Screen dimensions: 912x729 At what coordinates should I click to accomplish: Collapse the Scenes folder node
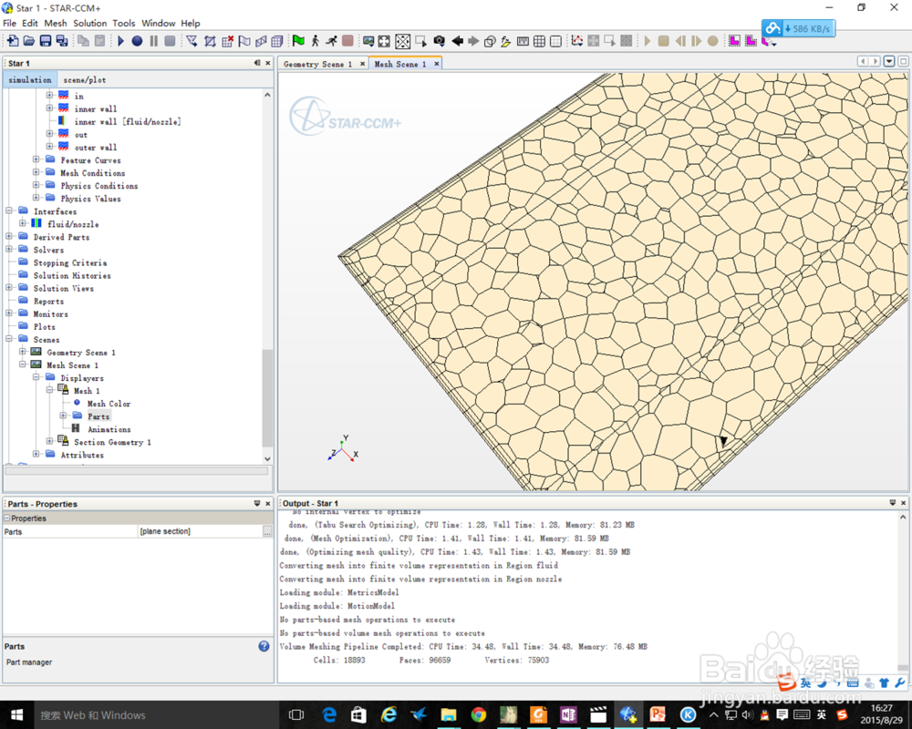pos(9,338)
